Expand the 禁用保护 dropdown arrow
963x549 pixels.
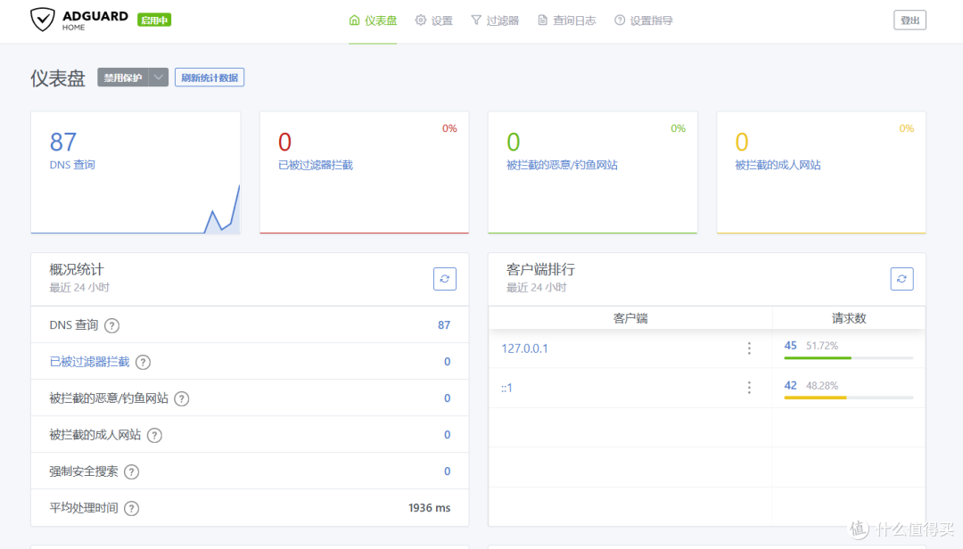(x=159, y=78)
